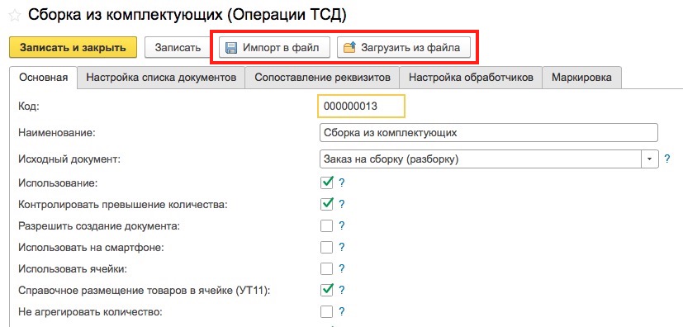Click Использовать ячейки: label
This screenshot has height=327, width=683.
[73, 268]
